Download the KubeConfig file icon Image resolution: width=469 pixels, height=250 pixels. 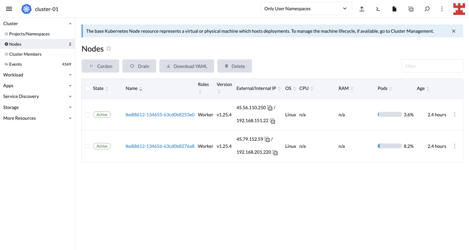click(394, 9)
